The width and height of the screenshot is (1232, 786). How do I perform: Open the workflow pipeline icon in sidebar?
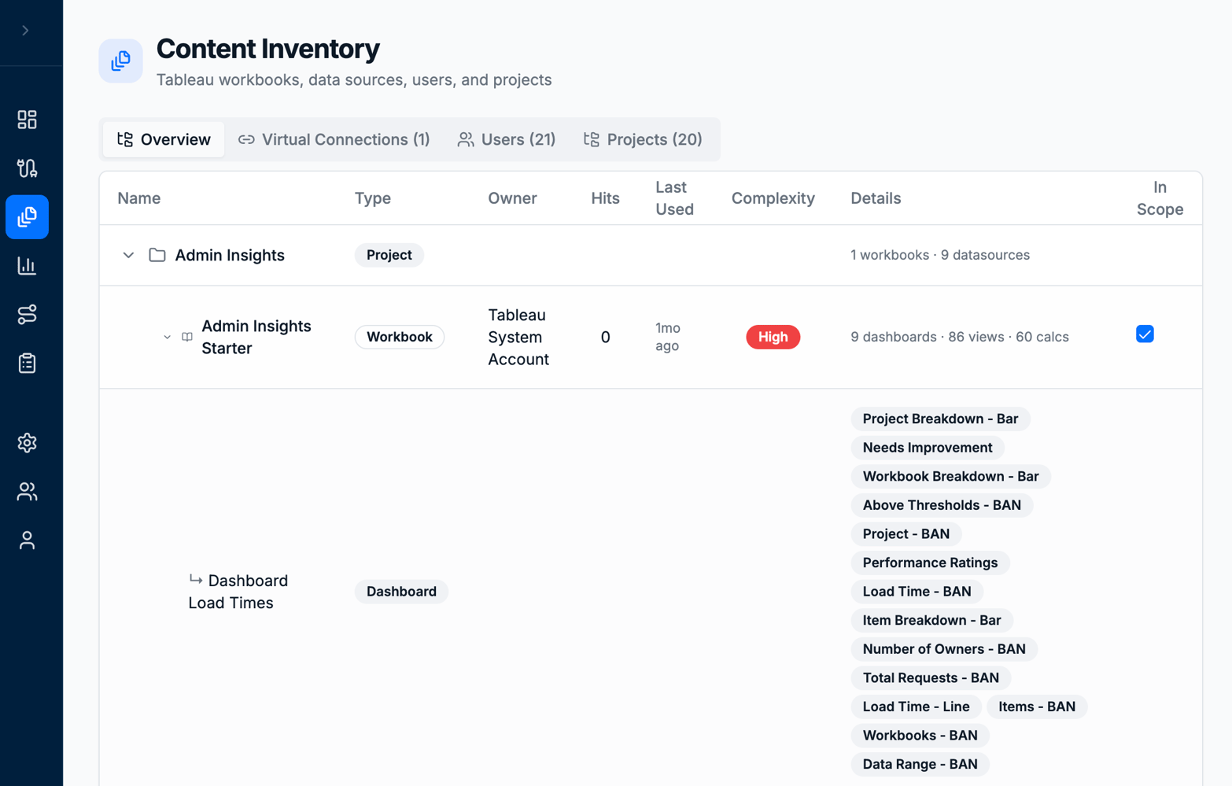(x=27, y=315)
